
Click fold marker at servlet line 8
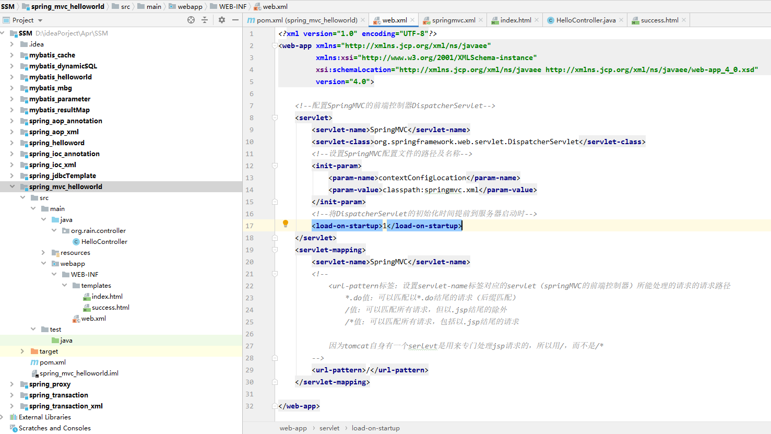[x=275, y=118]
